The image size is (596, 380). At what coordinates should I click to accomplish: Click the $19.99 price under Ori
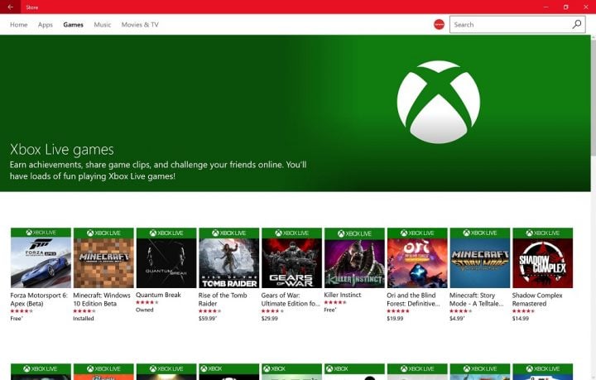click(x=395, y=319)
